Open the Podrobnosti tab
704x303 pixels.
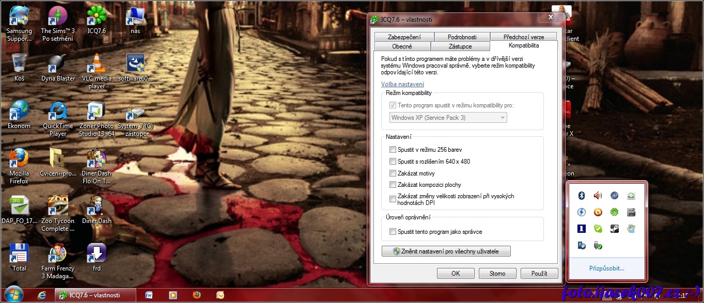click(462, 37)
